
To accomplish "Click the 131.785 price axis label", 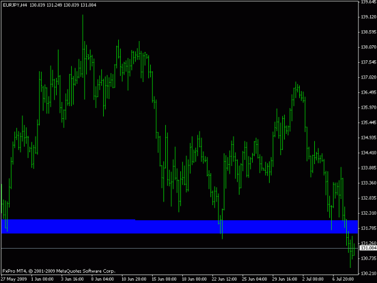I will tap(369, 228).
